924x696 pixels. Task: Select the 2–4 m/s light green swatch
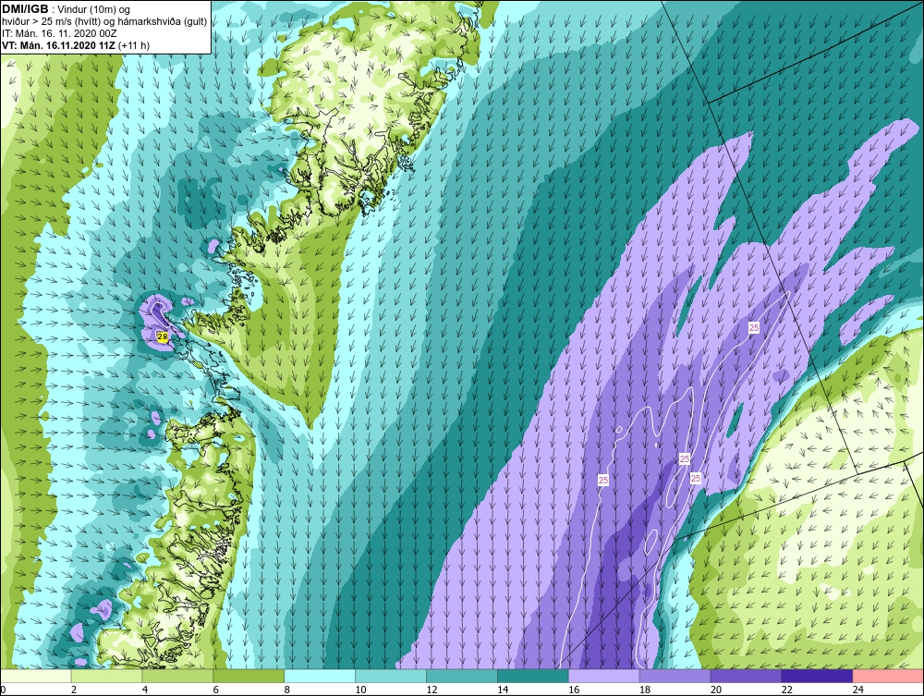106,676
